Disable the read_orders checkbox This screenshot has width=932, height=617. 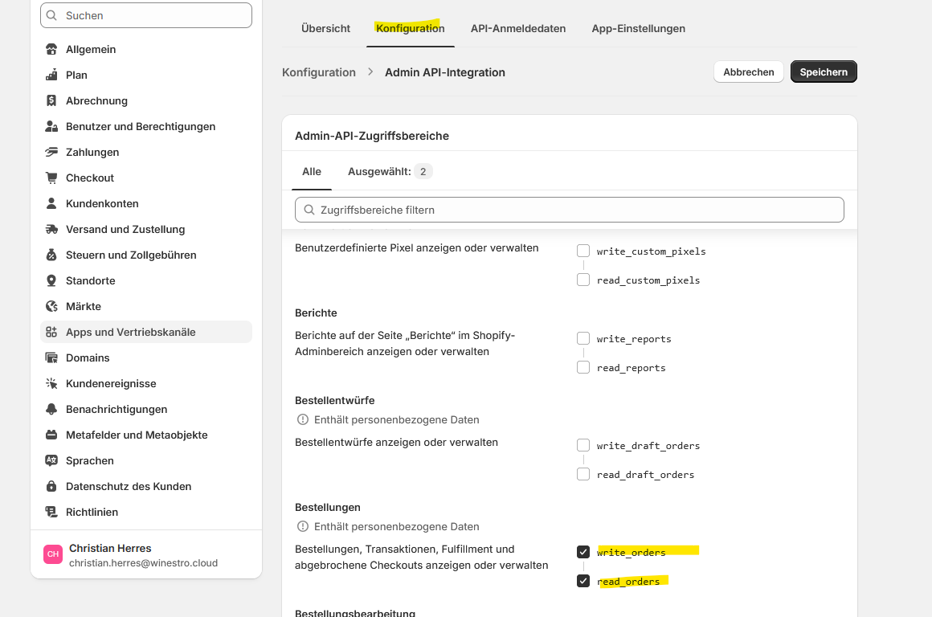583,581
